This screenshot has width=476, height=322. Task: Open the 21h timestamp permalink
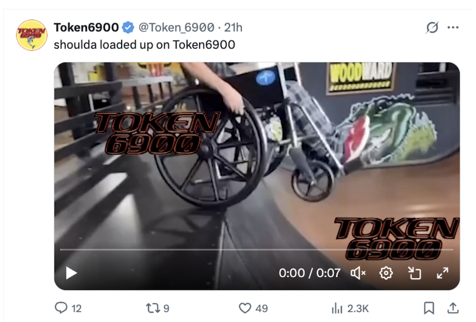[x=233, y=27]
